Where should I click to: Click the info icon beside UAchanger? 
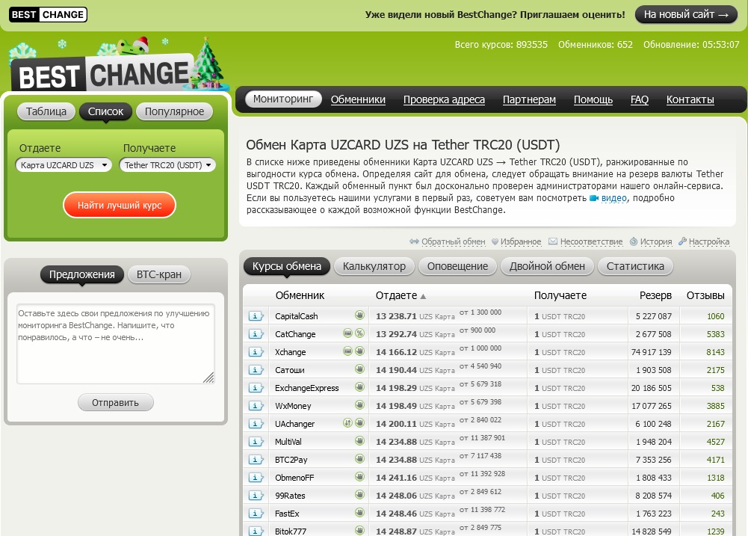pos(256,424)
